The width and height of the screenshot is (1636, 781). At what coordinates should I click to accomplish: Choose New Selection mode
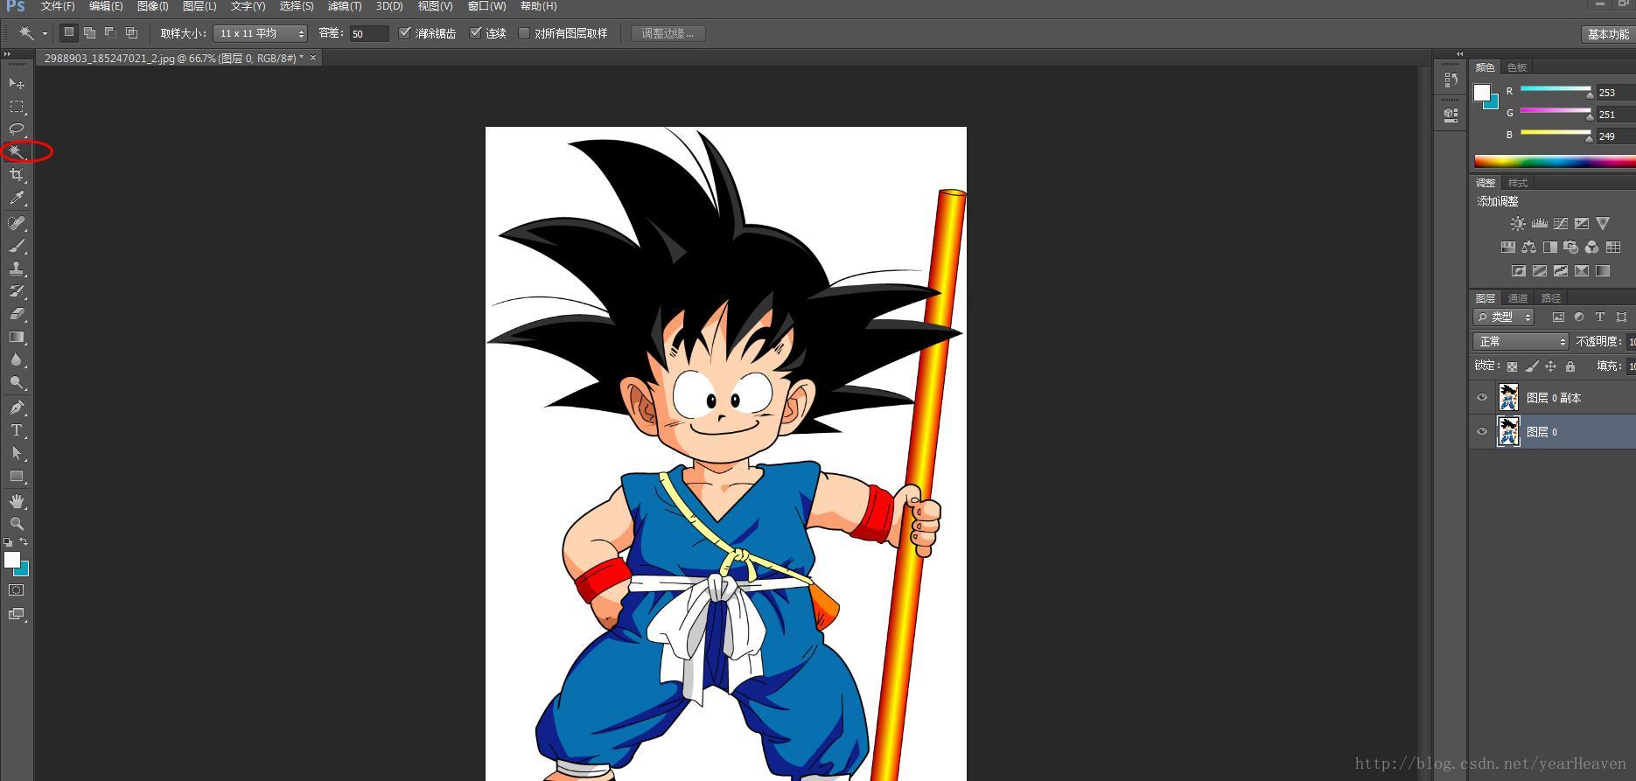(x=68, y=33)
